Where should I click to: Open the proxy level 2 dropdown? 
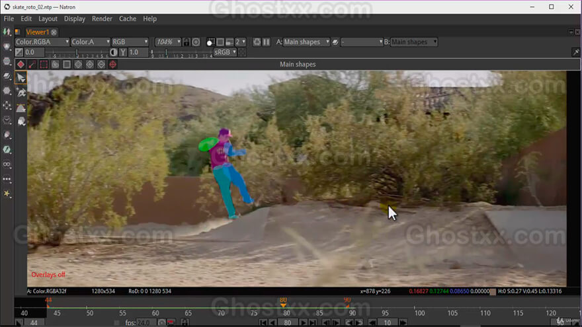(x=240, y=42)
